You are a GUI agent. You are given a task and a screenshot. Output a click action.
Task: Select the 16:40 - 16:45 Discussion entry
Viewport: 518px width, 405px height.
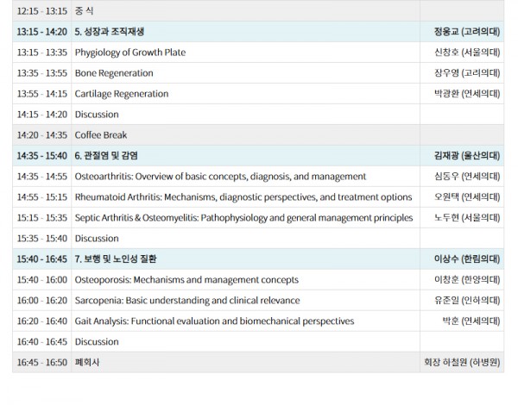(x=97, y=342)
